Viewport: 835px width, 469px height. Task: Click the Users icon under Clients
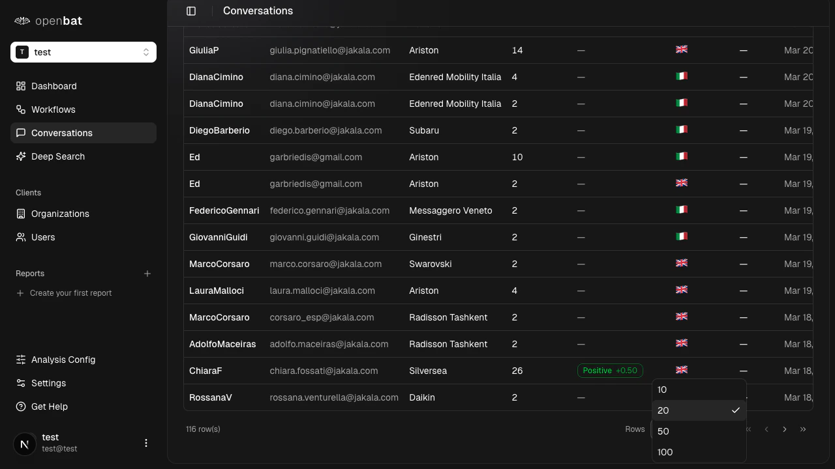pyautogui.click(x=21, y=237)
